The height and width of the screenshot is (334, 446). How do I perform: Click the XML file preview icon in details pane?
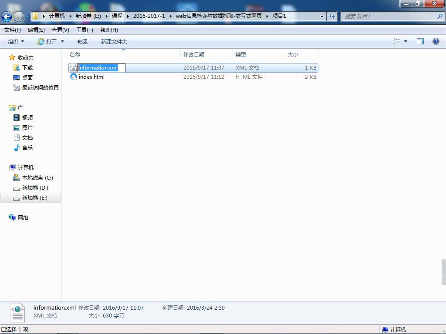17,312
